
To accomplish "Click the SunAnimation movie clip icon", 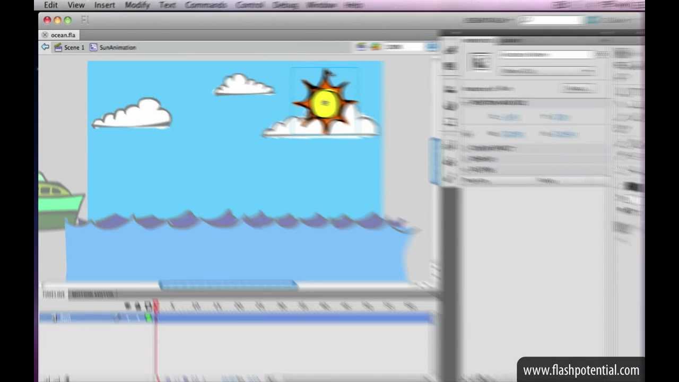I will tap(93, 47).
